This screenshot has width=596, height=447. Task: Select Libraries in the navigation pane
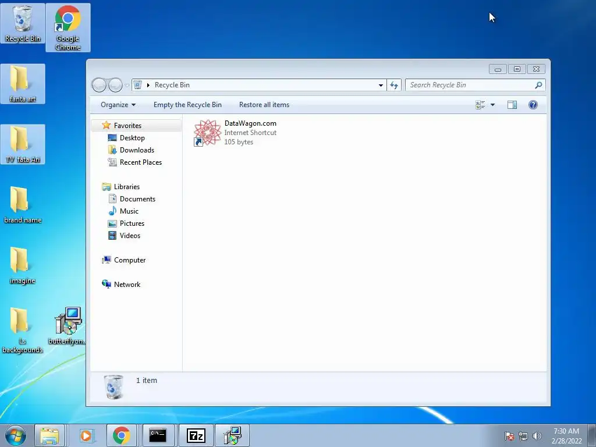[127, 187]
